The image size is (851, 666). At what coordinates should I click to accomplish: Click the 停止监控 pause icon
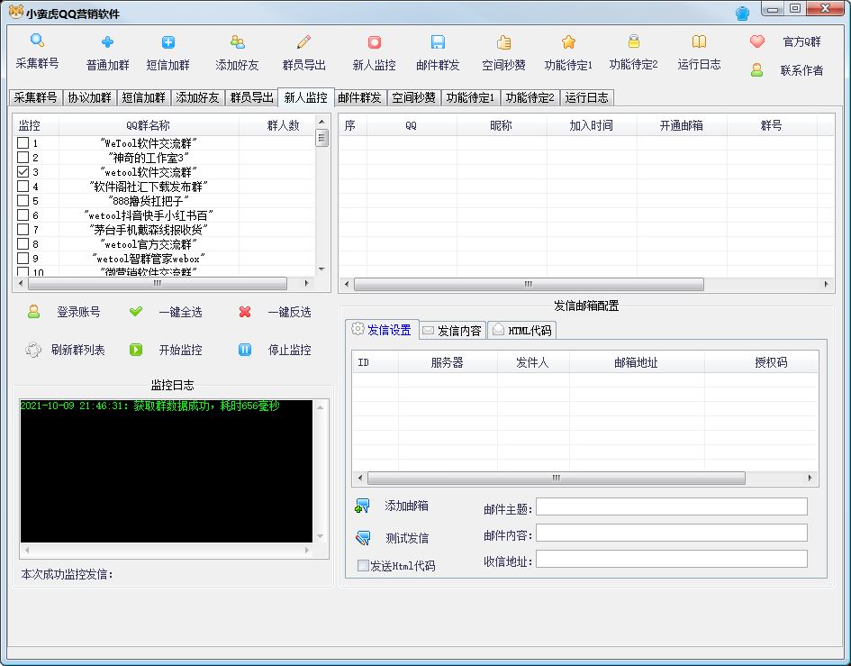point(245,350)
